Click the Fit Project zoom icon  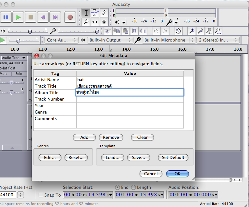(x=218, y=31)
